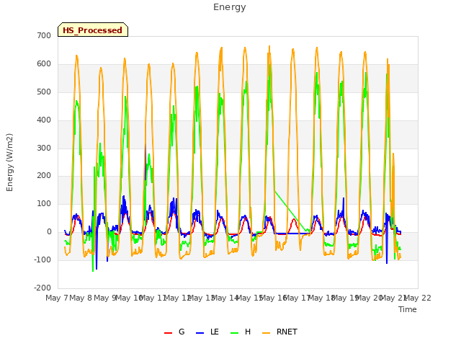Screen dimensions: 461x346
Task: Click the orange RNET legend color marker
Action: pos(266,333)
